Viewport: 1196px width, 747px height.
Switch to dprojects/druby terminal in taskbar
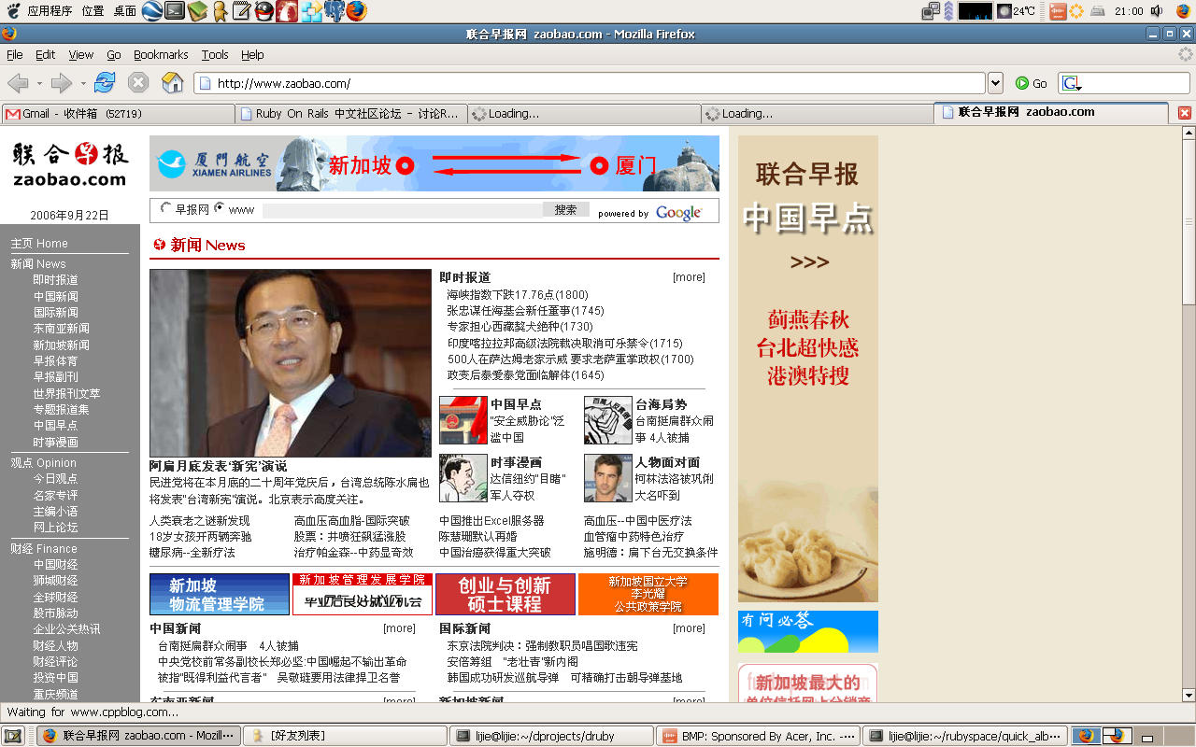[x=551, y=736]
